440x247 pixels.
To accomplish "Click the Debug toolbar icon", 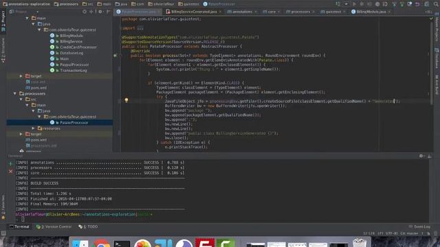I will coord(362,4).
